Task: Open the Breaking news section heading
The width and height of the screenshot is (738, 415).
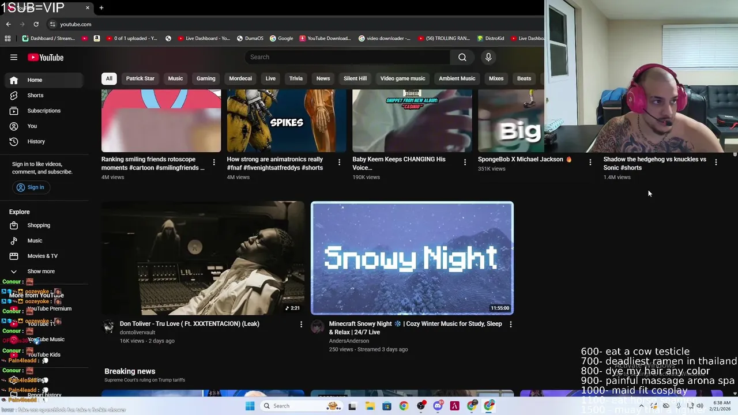Action: (130, 371)
